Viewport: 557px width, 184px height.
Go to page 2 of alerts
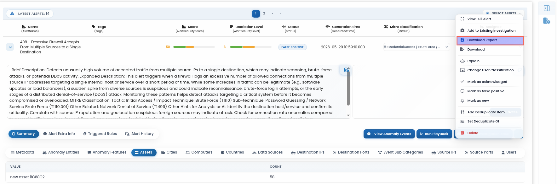pyautogui.click(x=264, y=14)
